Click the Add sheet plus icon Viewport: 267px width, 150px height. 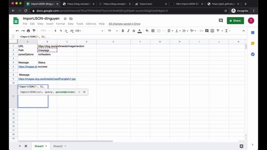coord(20,146)
